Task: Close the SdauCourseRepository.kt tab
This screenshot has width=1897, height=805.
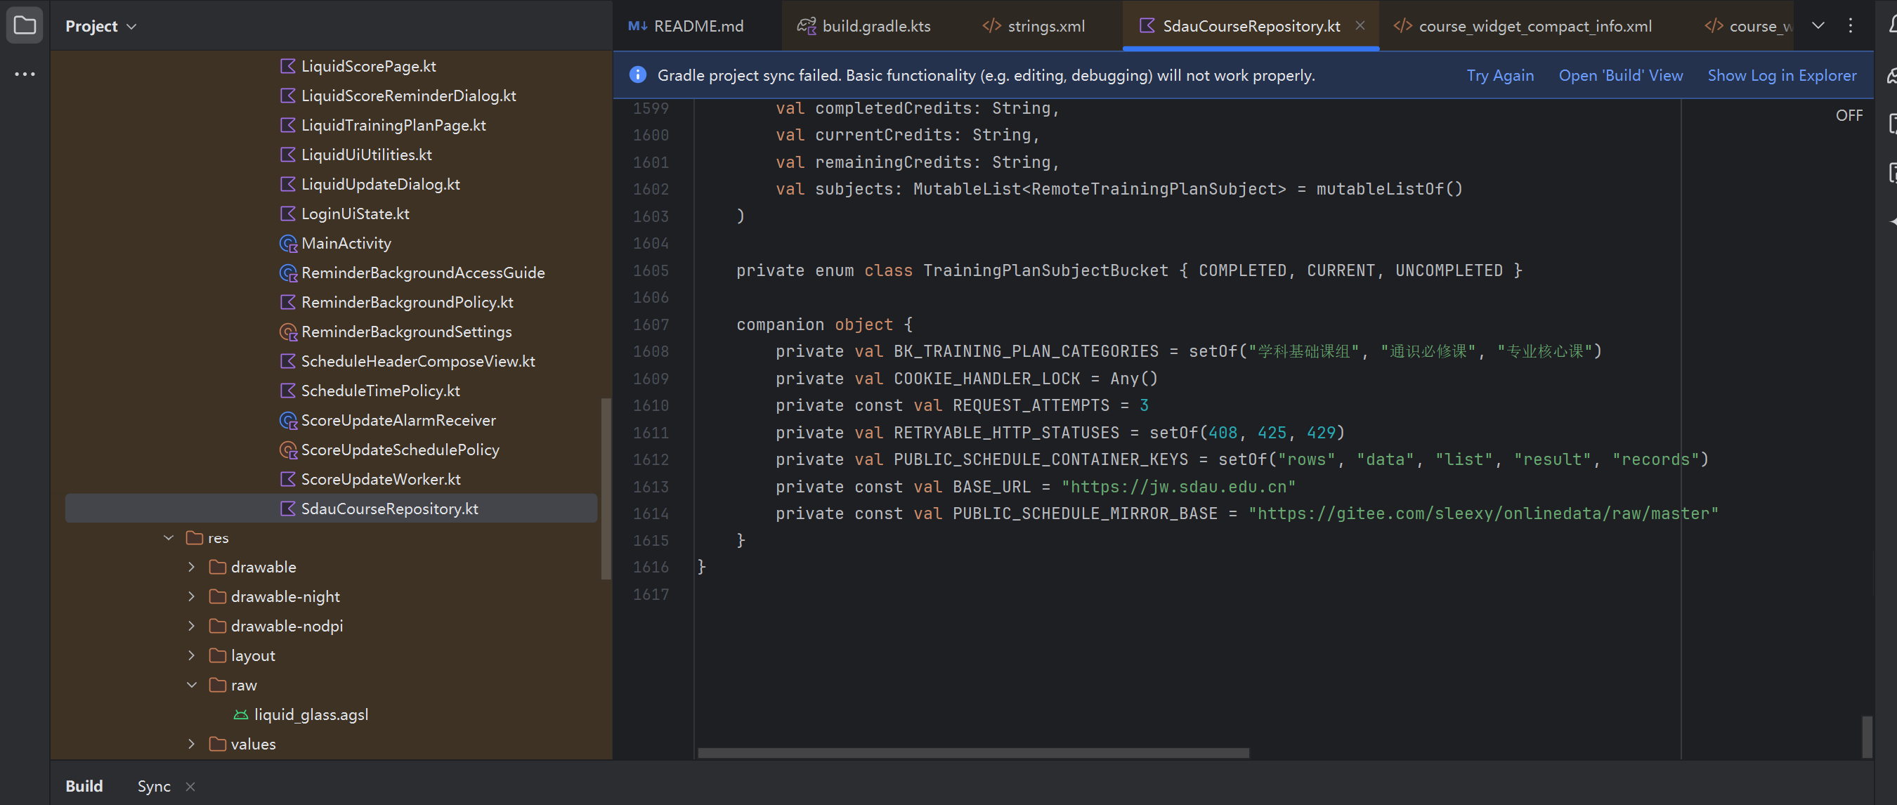Action: (x=1360, y=26)
